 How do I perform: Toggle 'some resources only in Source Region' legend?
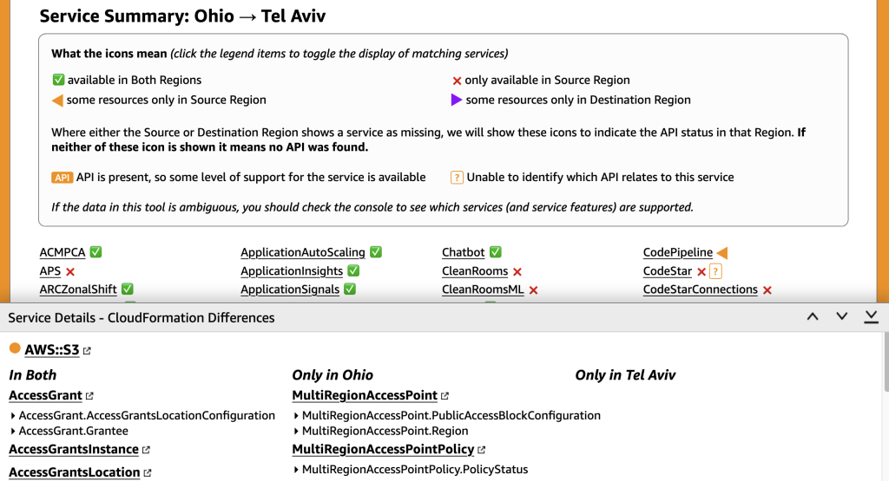pos(159,101)
